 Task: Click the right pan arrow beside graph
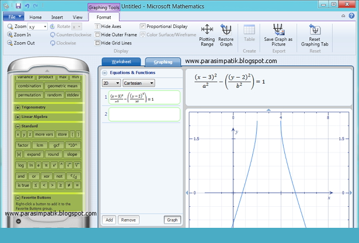tap(350, 193)
